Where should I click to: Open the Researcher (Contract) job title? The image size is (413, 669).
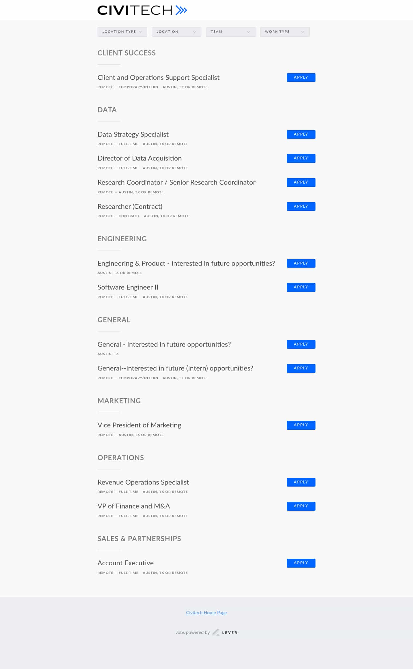[x=130, y=207]
